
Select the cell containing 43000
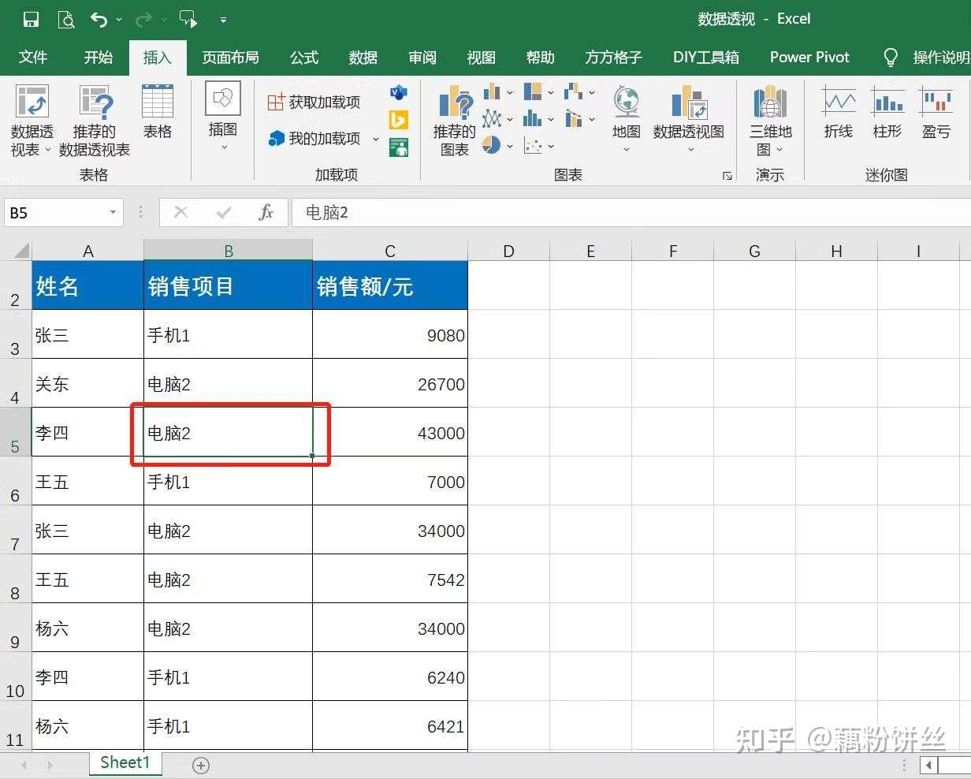(390, 432)
